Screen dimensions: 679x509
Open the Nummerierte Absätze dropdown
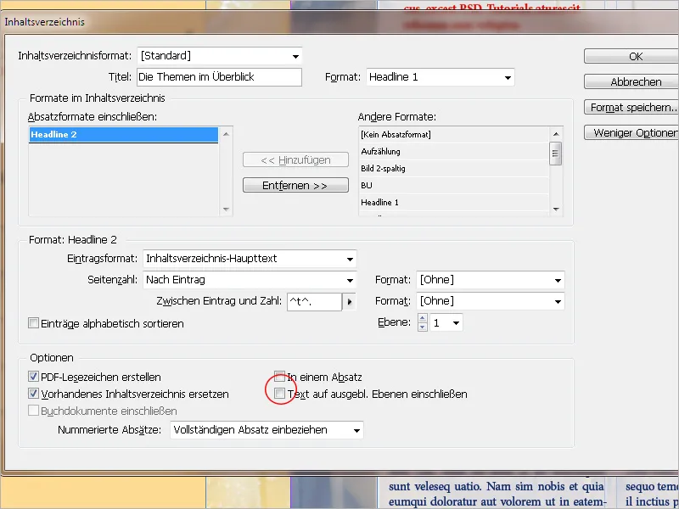click(x=267, y=430)
